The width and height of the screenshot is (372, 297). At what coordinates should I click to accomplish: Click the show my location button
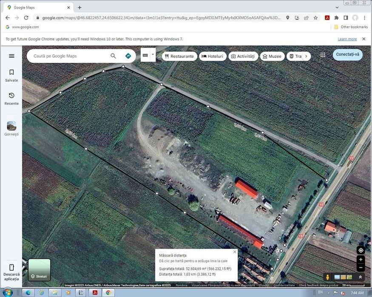coord(361,250)
